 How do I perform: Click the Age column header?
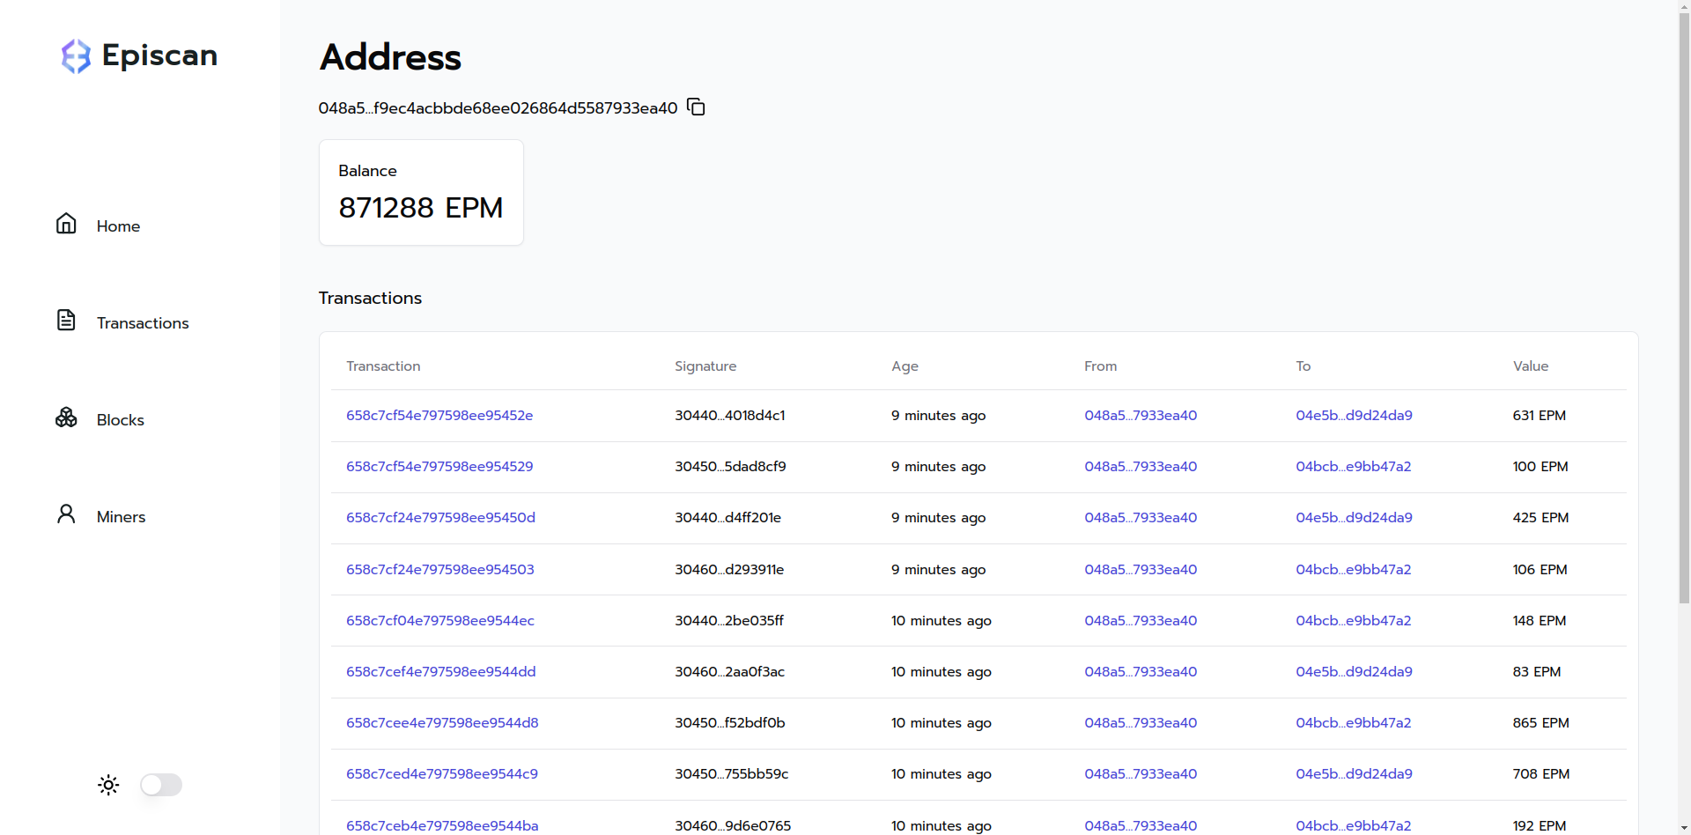(905, 366)
